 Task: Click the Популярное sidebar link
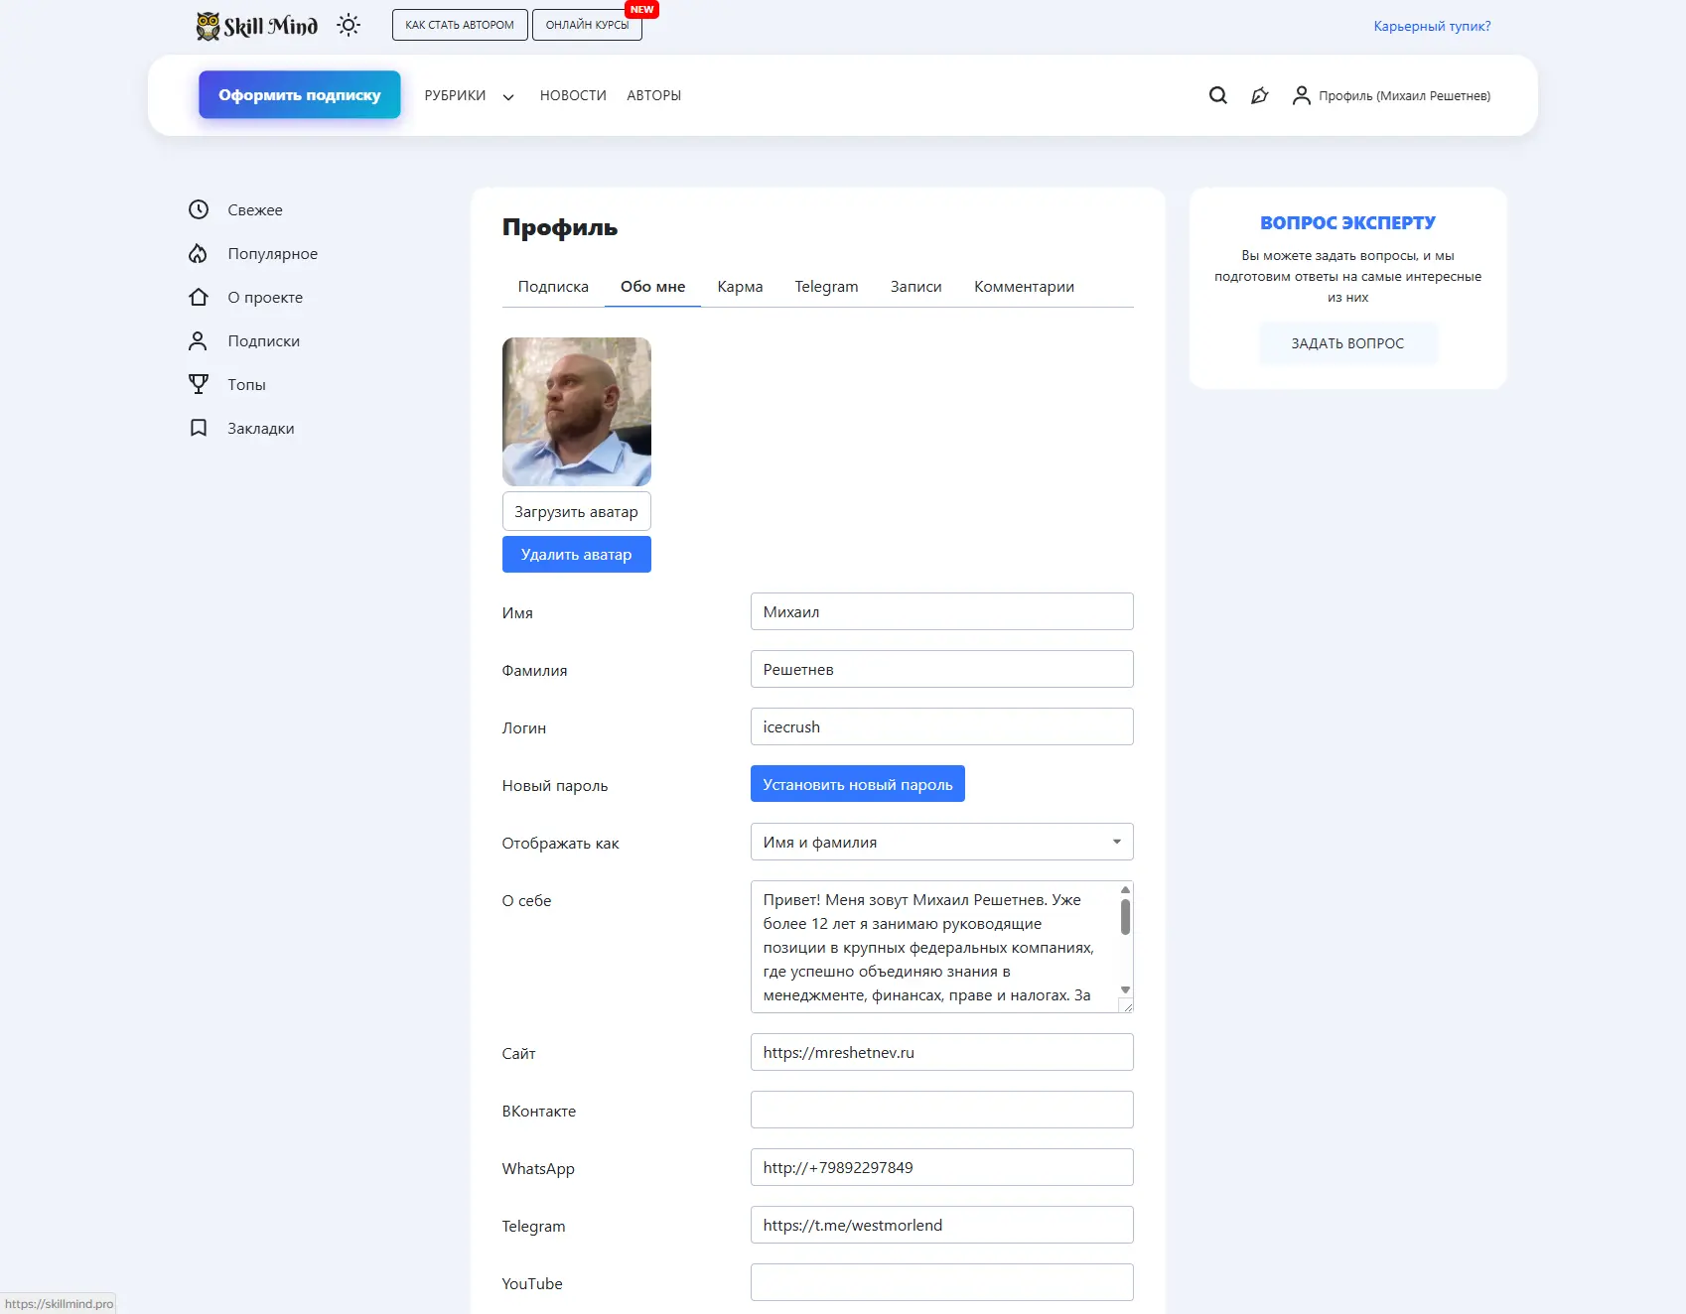272,253
